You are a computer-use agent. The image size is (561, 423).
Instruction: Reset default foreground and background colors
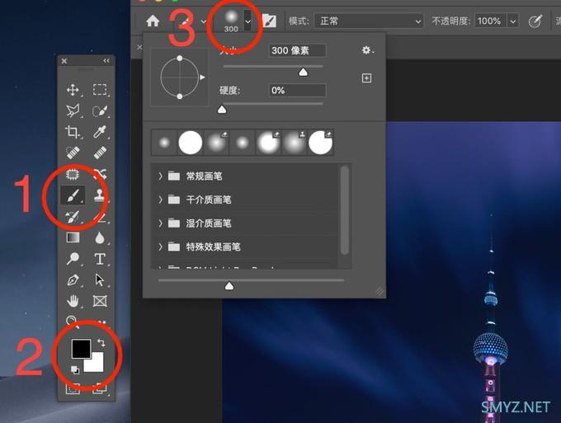point(75,369)
